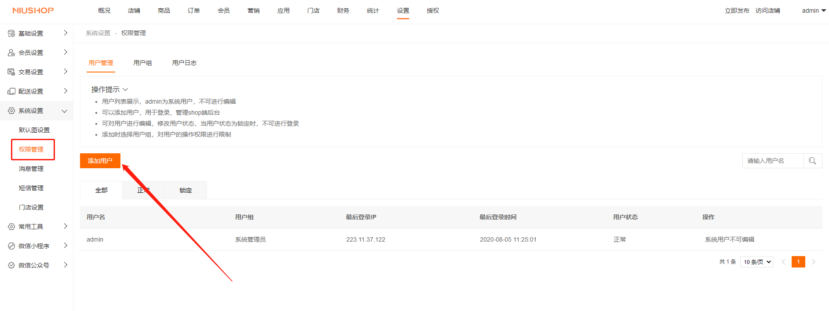The width and height of the screenshot is (829, 311).
Task: Click the 常用工具 sidebar icon
Action: click(11, 227)
